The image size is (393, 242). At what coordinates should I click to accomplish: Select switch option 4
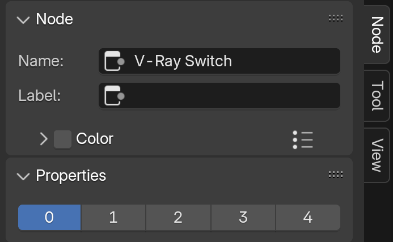pos(308,217)
